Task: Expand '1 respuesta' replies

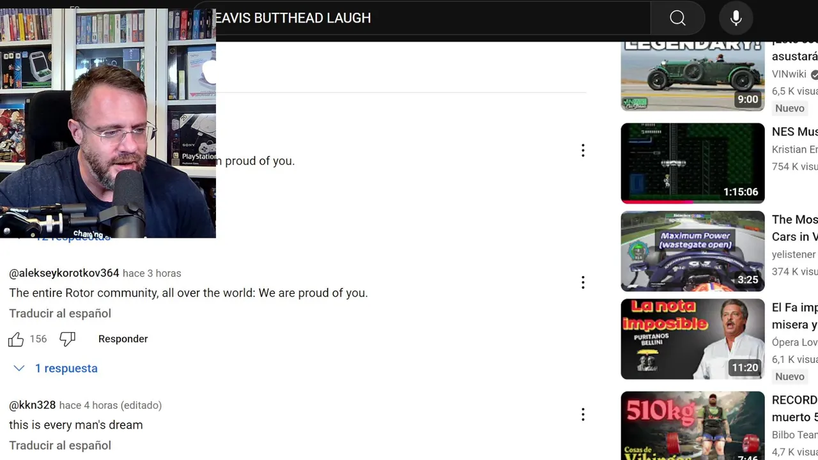Action: click(x=56, y=369)
